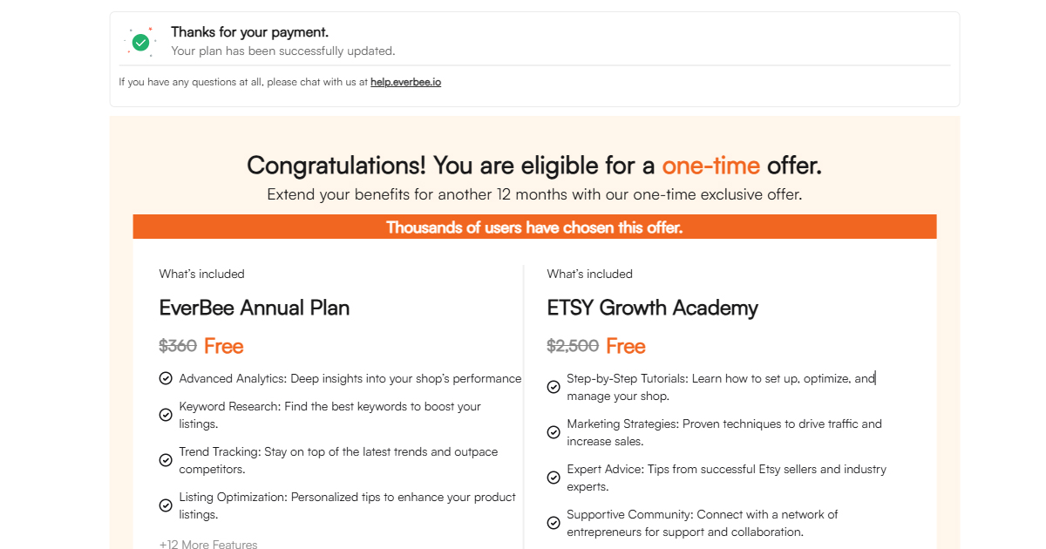Click the orange 'one-time' highlighted text

point(710,165)
